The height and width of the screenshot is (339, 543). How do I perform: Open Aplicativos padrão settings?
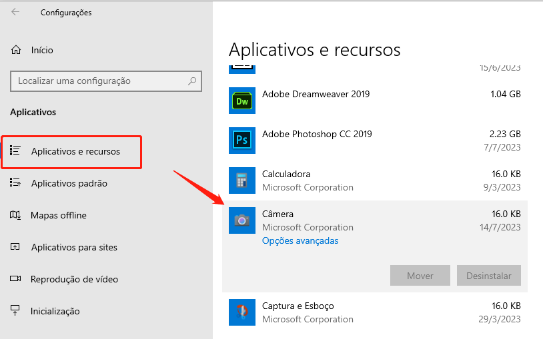69,183
